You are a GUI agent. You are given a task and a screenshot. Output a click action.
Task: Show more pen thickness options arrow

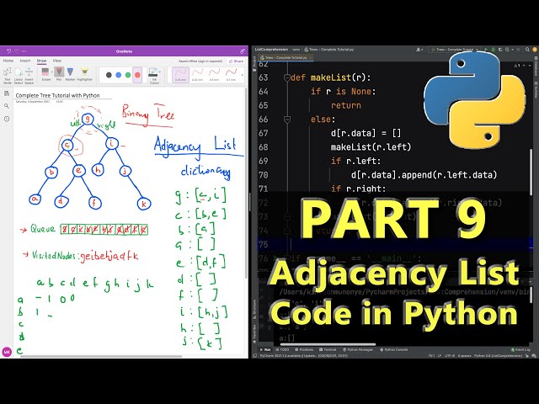click(x=242, y=75)
